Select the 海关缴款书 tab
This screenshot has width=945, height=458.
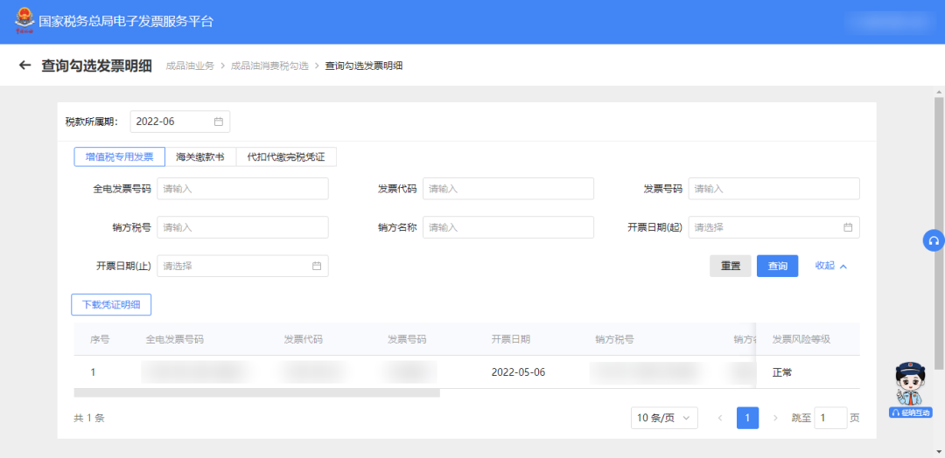[x=200, y=157]
